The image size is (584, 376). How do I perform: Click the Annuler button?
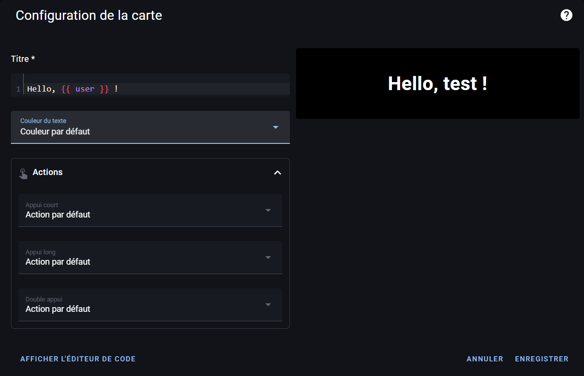coord(485,359)
